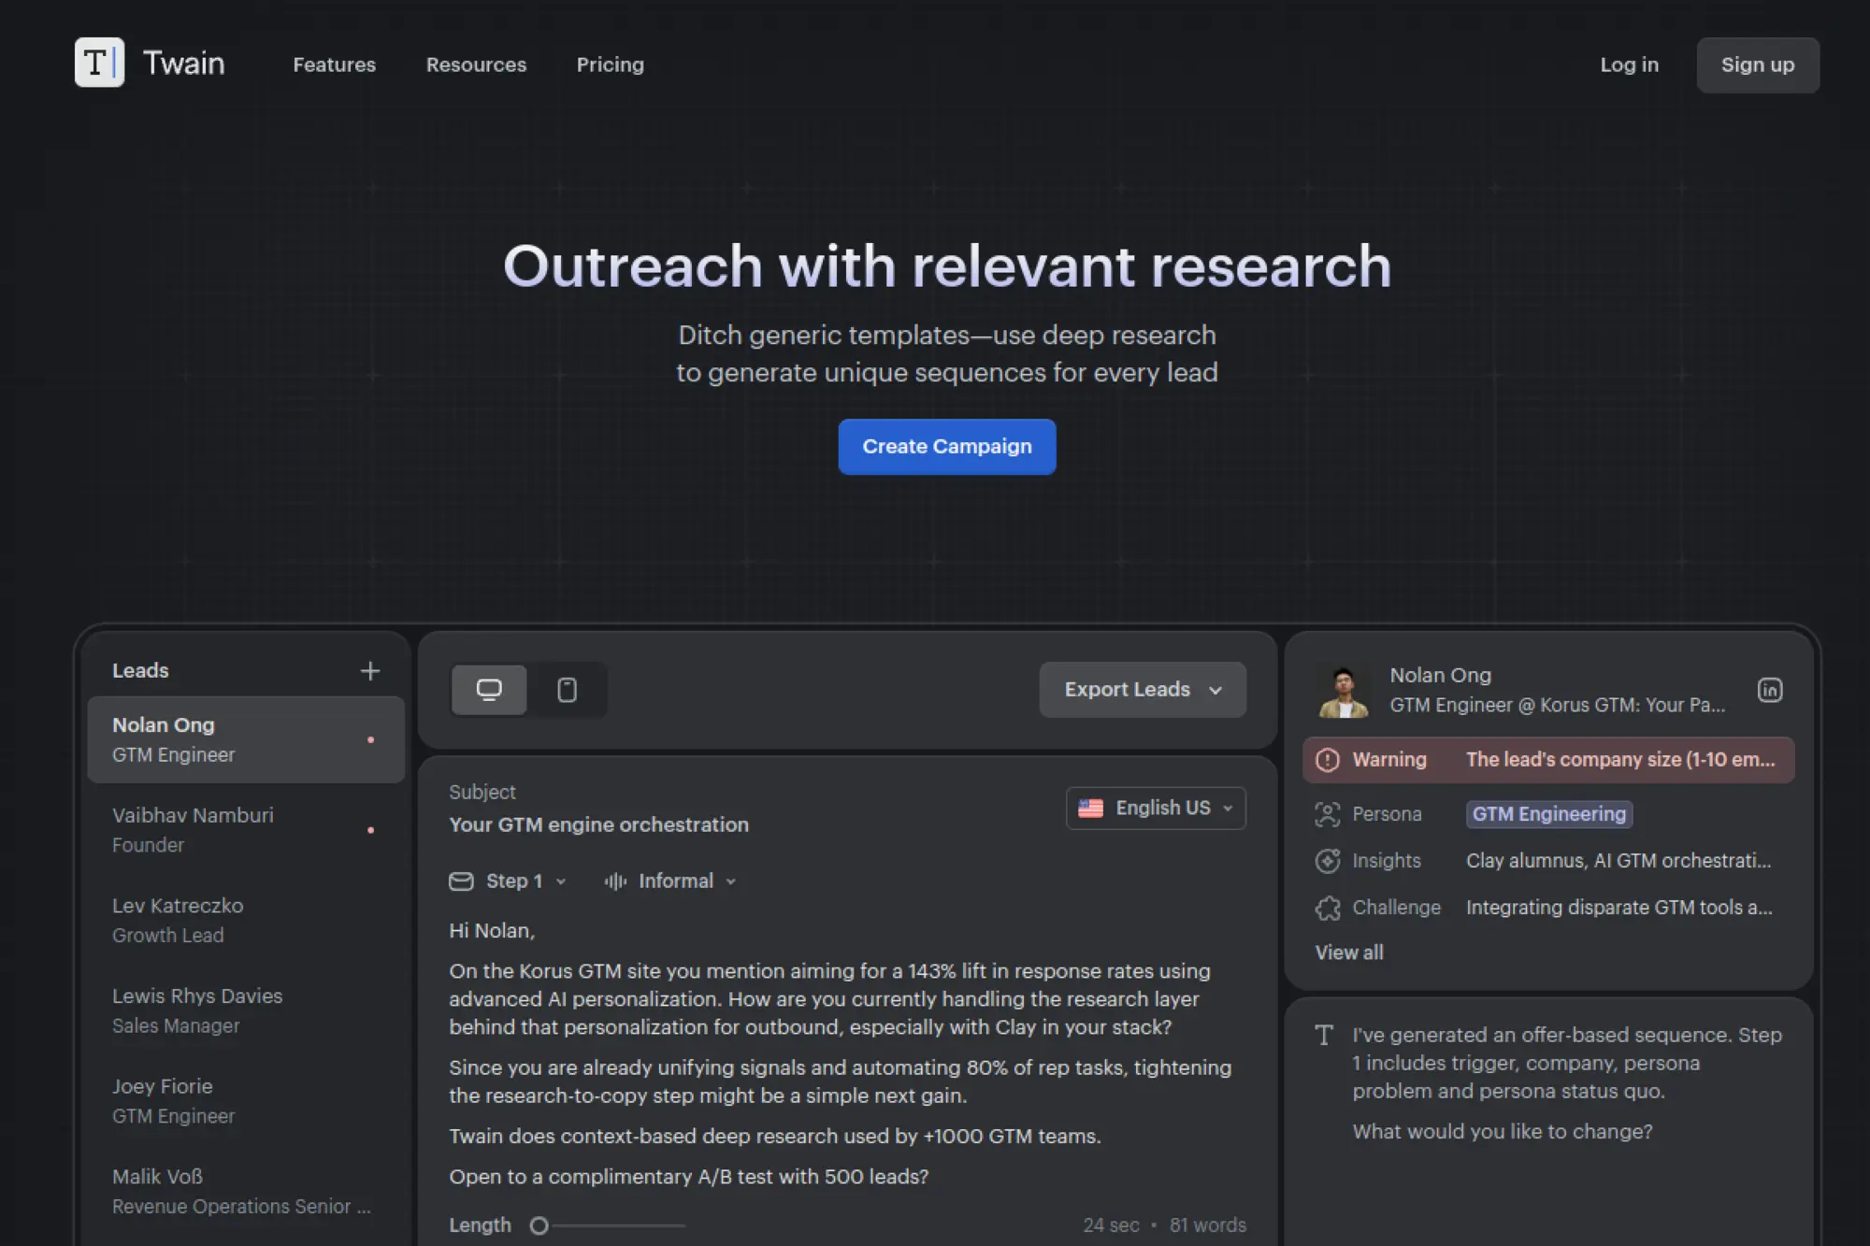Open Nolan Ong's LinkedIn icon
The width and height of the screenshot is (1870, 1246).
click(1769, 690)
